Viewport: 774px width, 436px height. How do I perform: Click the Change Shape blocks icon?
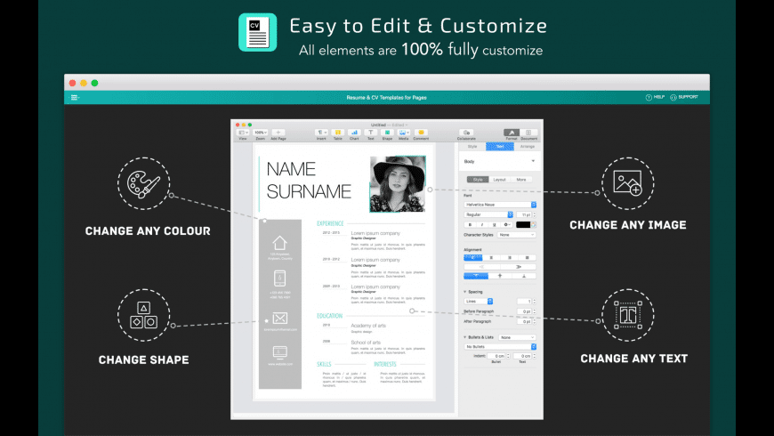pos(143,315)
